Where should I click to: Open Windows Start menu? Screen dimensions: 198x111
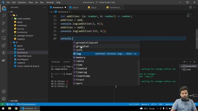(x=3, y=108)
